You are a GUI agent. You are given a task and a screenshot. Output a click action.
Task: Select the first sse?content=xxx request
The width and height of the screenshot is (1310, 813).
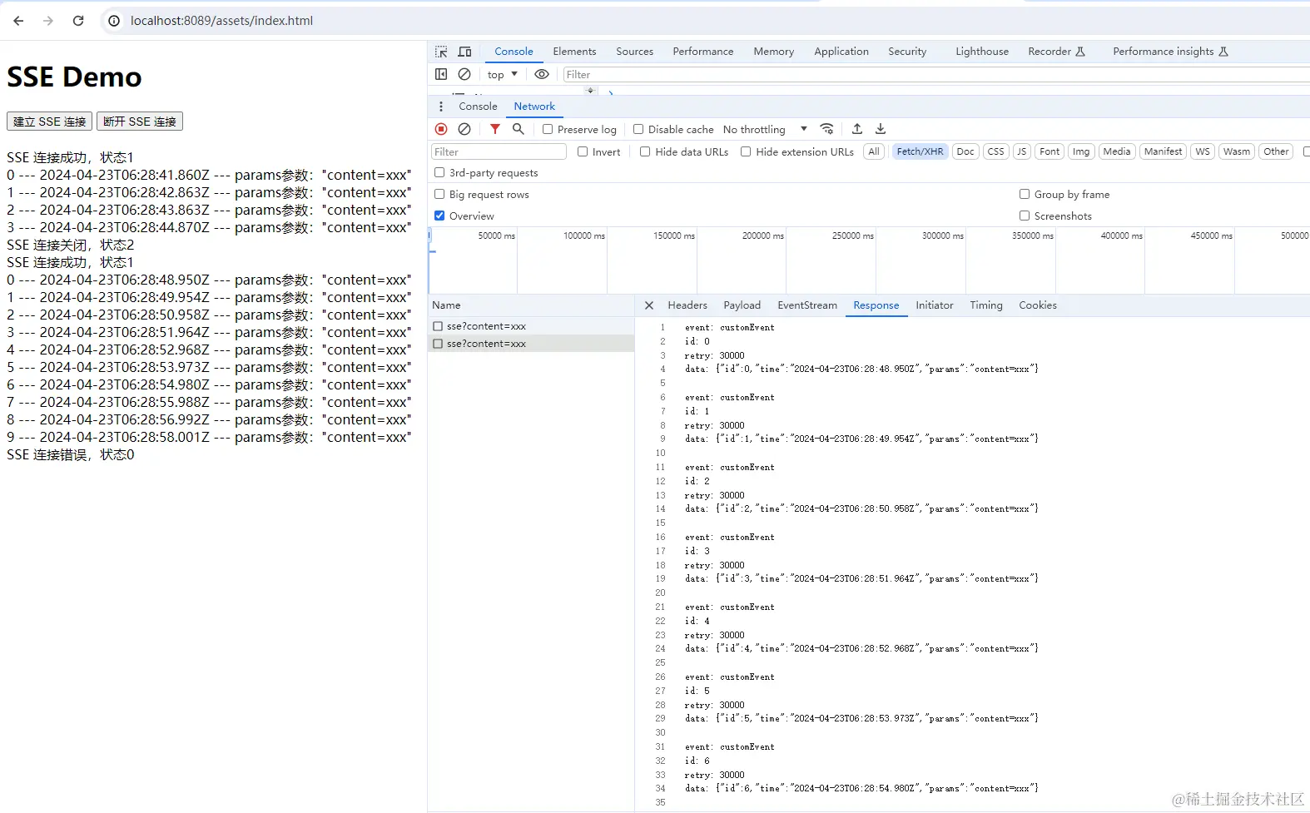click(x=531, y=326)
